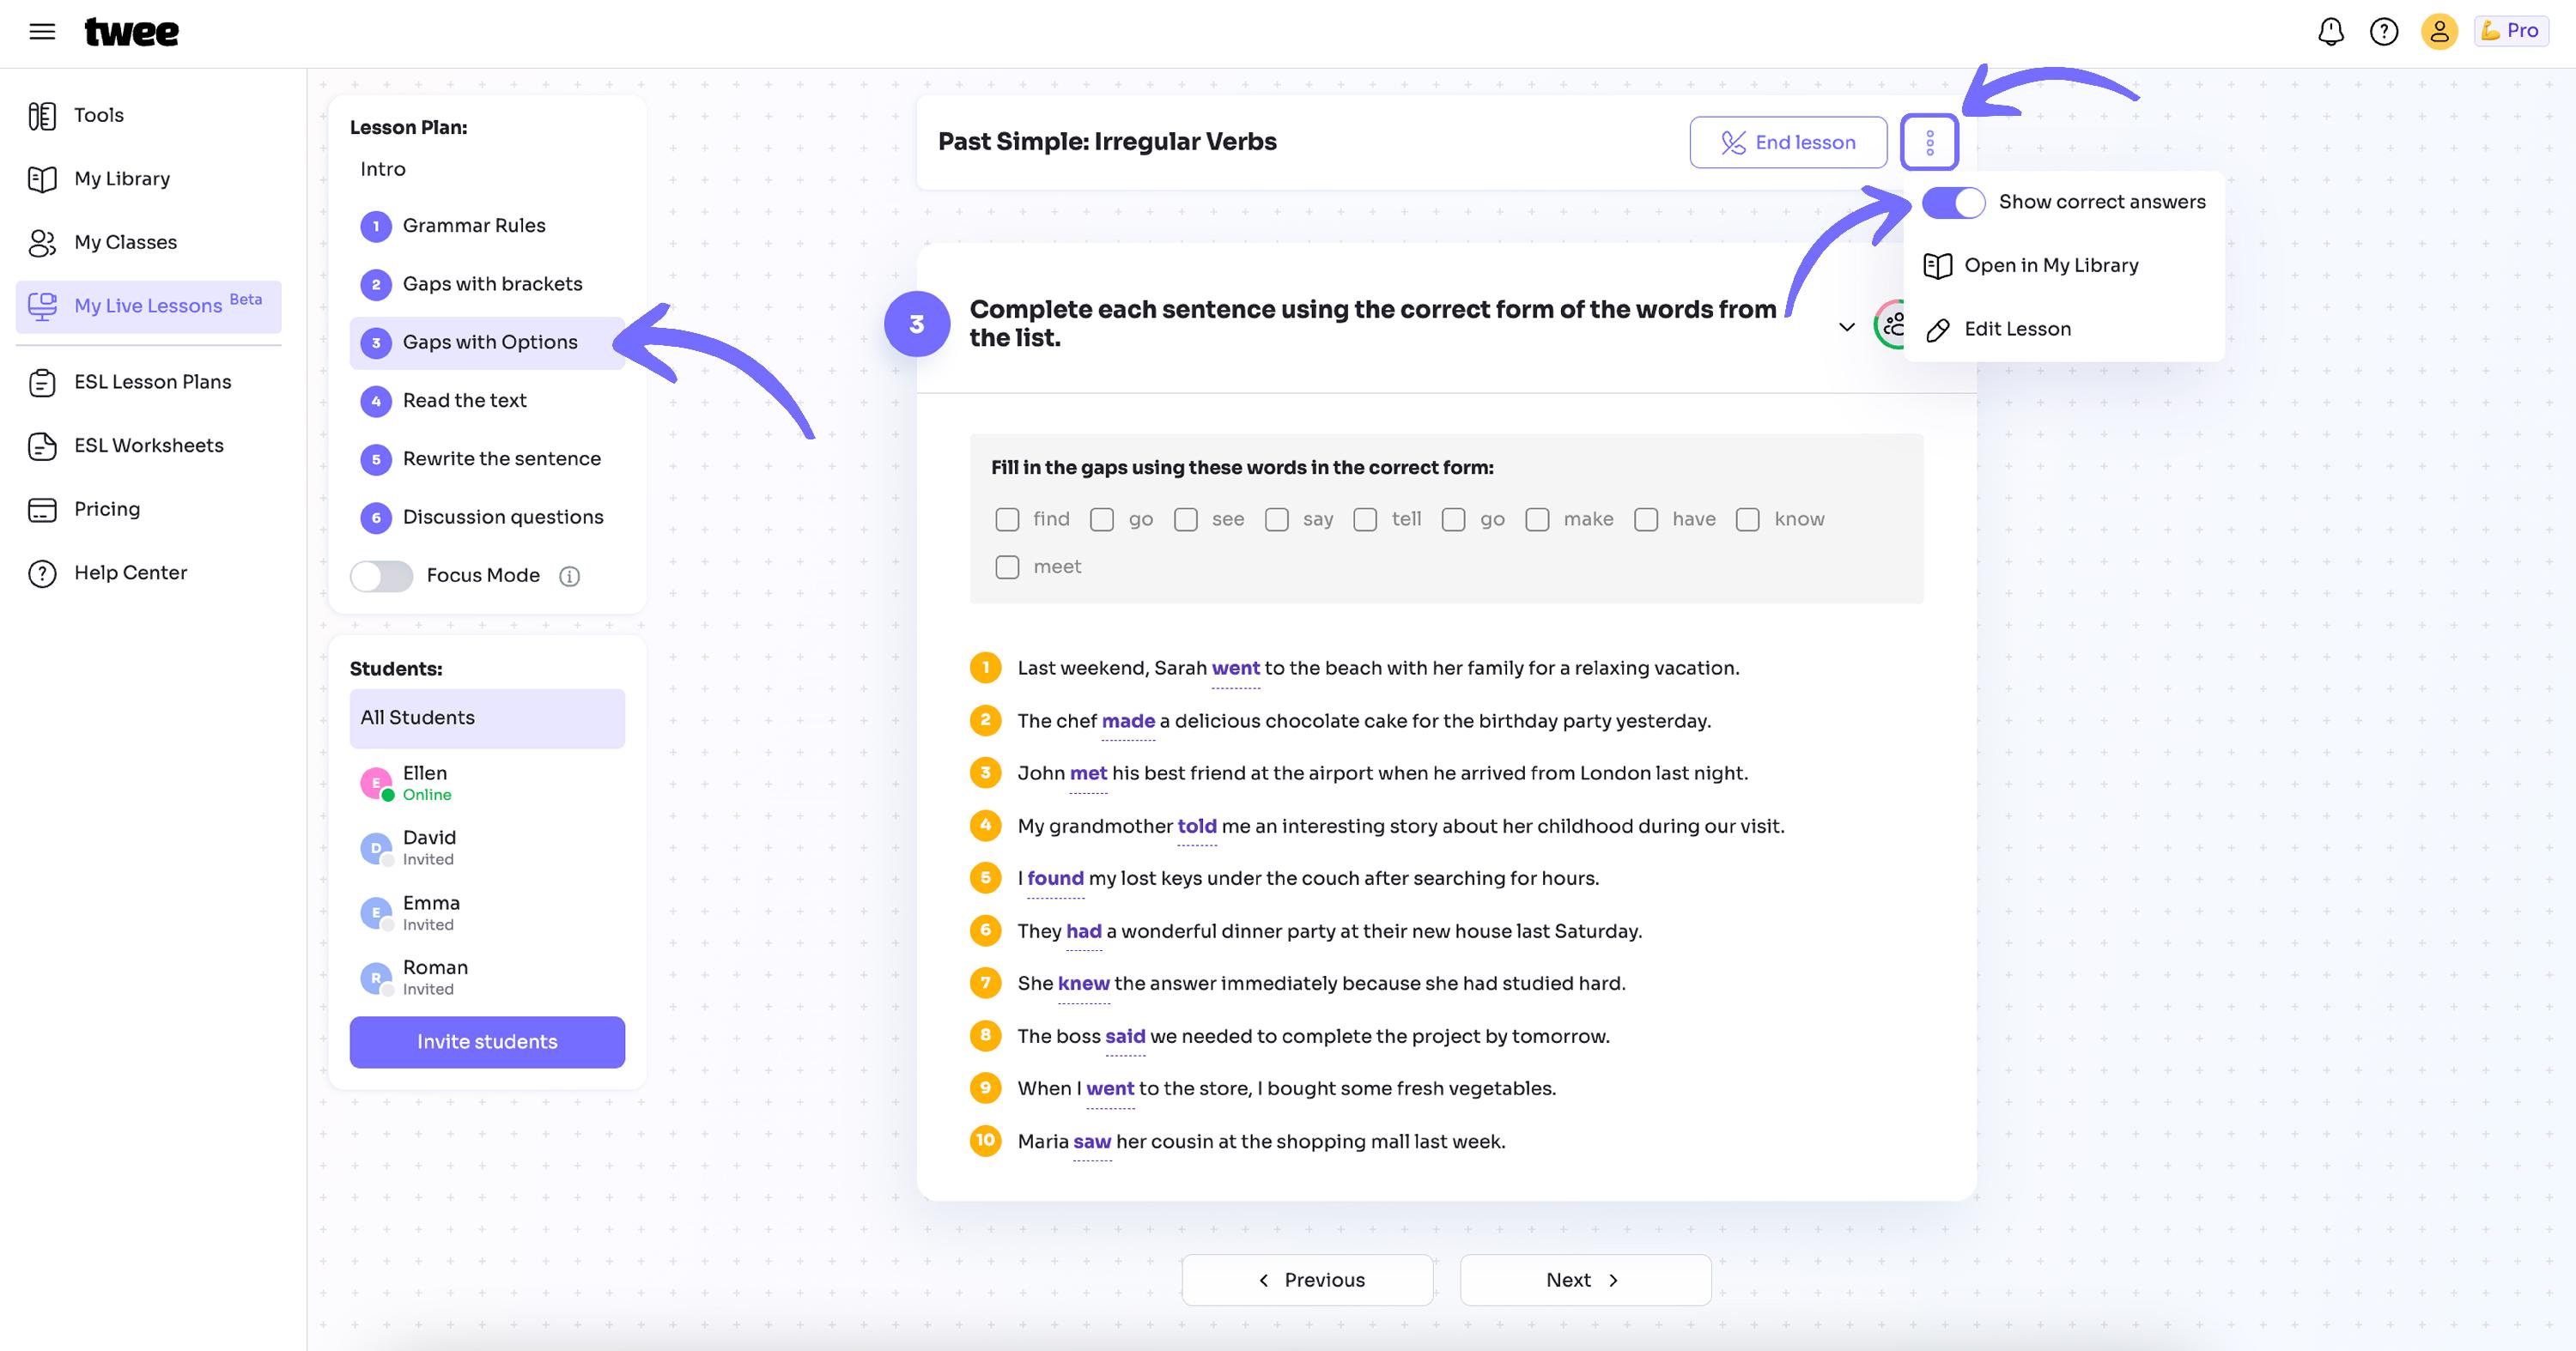Open ESL Worksheets
Image resolution: width=2576 pixels, height=1351 pixels.
pyautogui.click(x=149, y=445)
